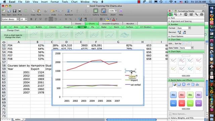Image resolution: width=215 pixels, height=121 pixels.
Task: Select the Area chart type pill
Action: pyautogui.click(x=16, y=27)
